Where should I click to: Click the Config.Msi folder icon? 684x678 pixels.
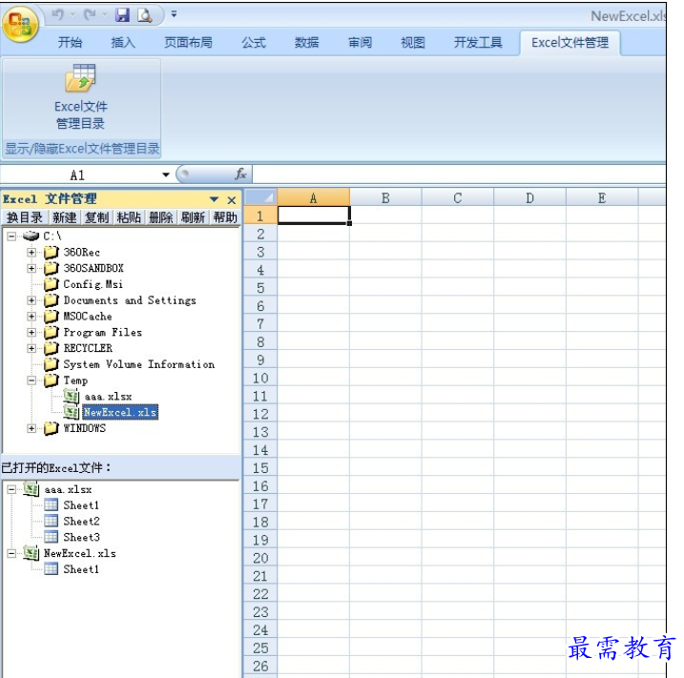point(52,284)
